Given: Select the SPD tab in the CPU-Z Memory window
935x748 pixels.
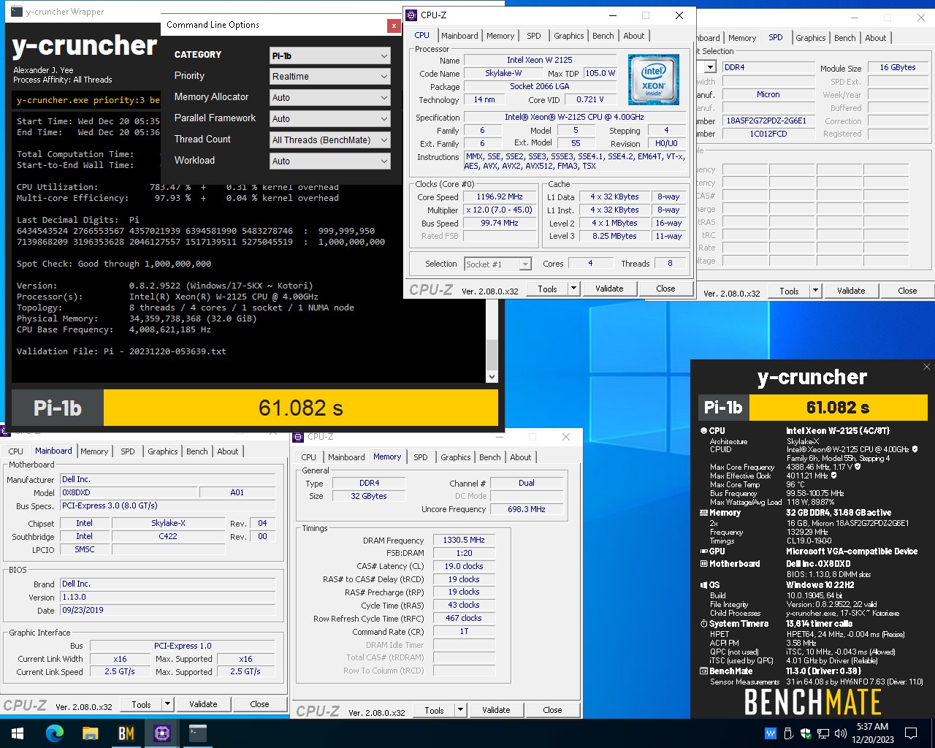Looking at the screenshot, I should coord(421,457).
